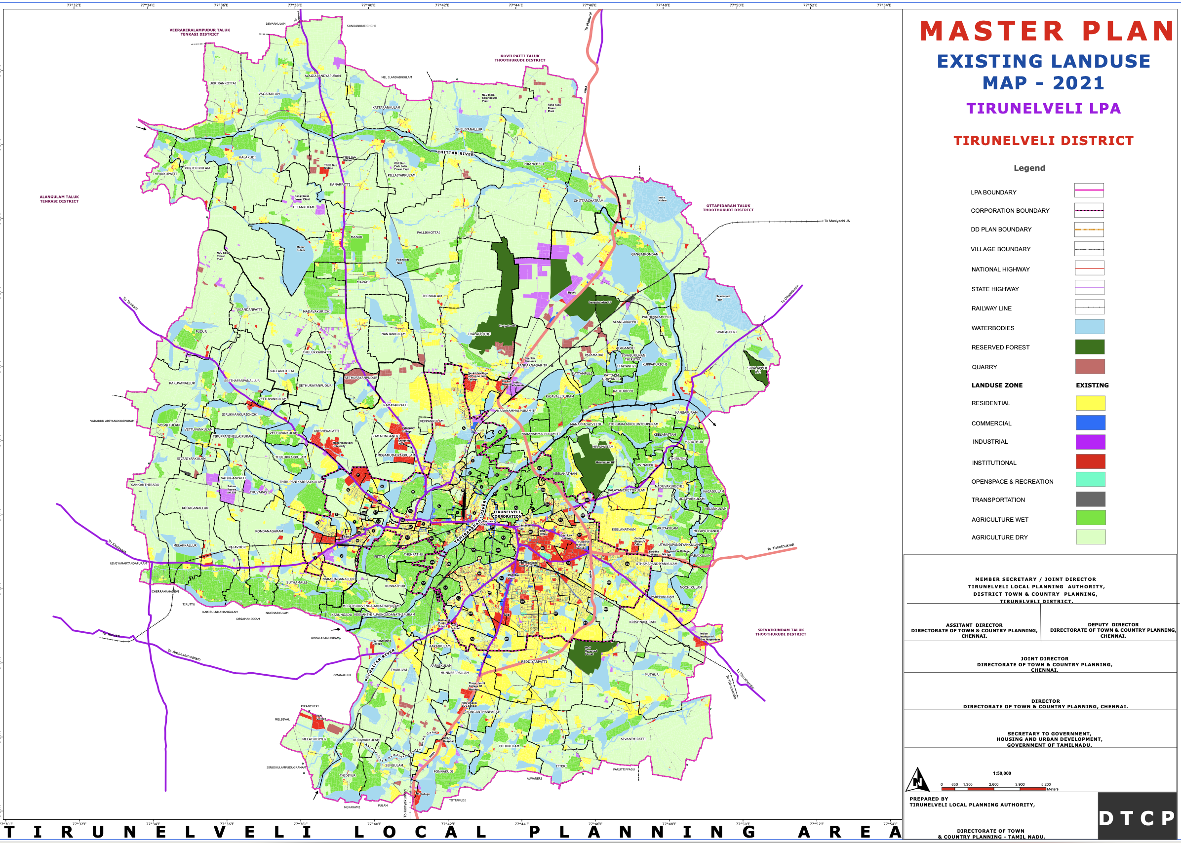Click the To Maniyachi JN railway label
Image resolution: width=1181 pixels, height=843 pixels.
pyautogui.click(x=837, y=221)
